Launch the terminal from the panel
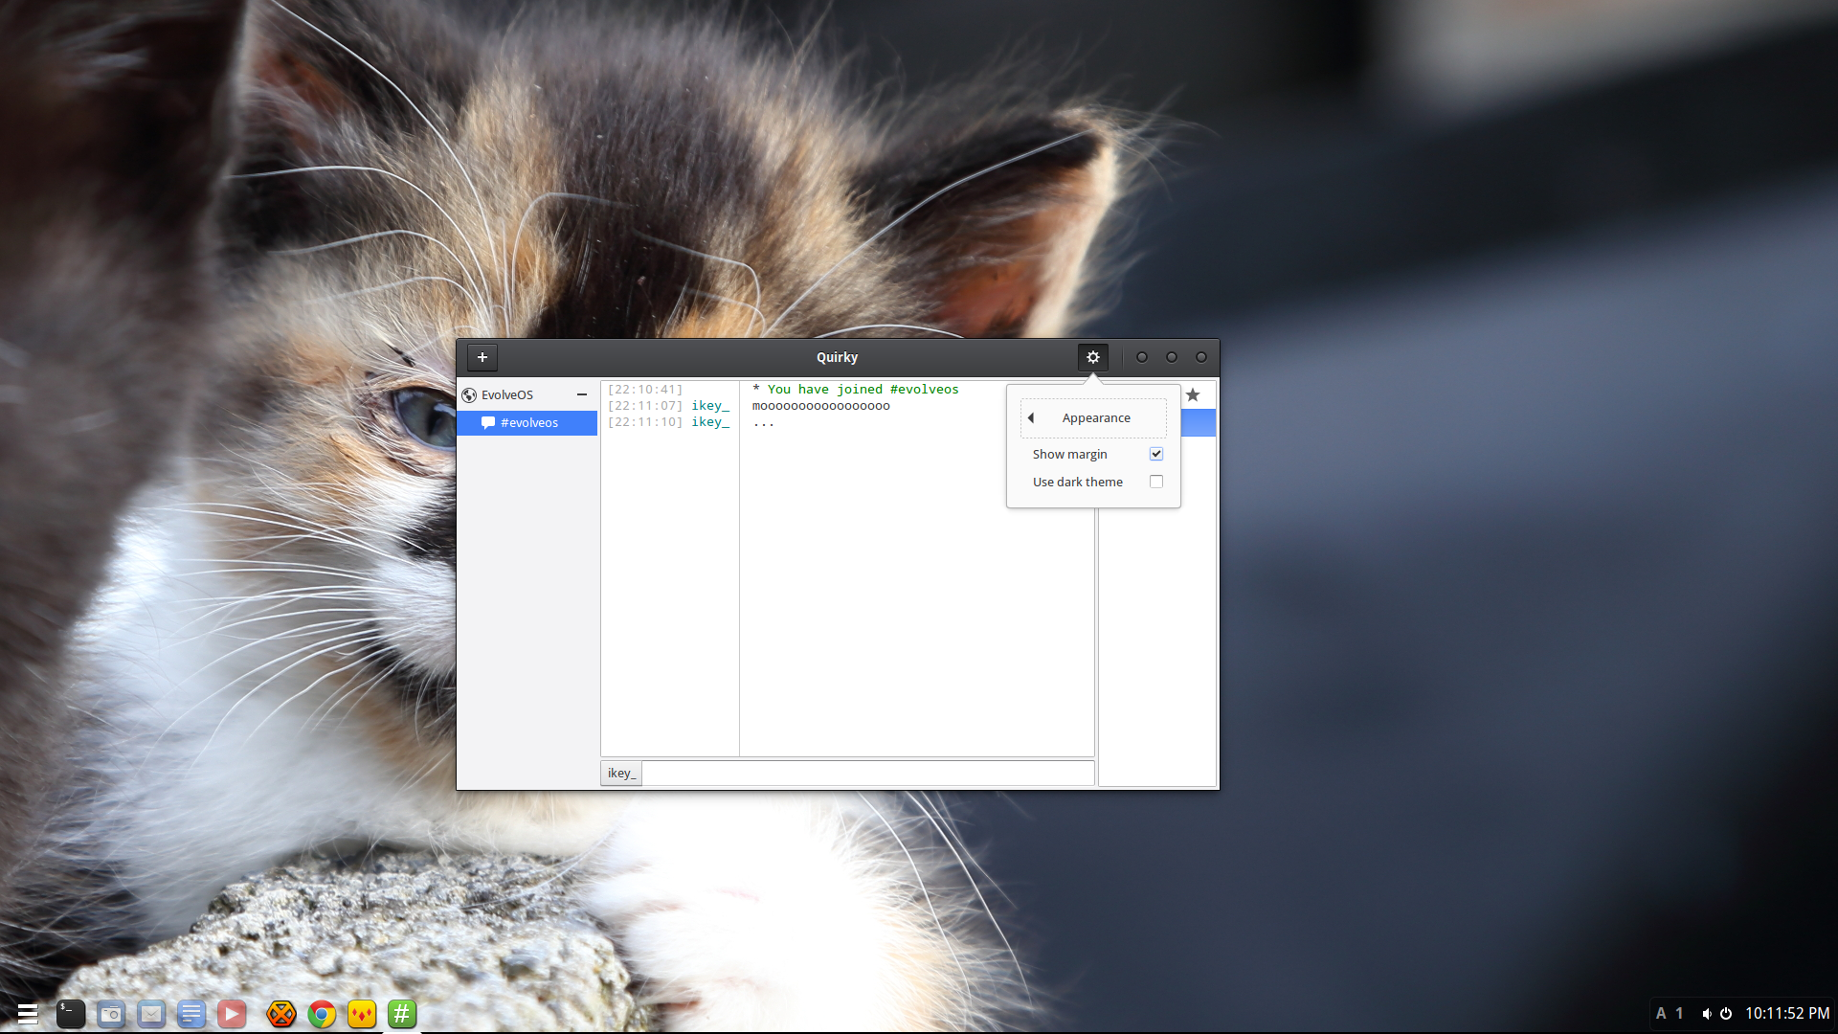Image resolution: width=1838 pixels, height=1034 pixels. [71, 1014]
